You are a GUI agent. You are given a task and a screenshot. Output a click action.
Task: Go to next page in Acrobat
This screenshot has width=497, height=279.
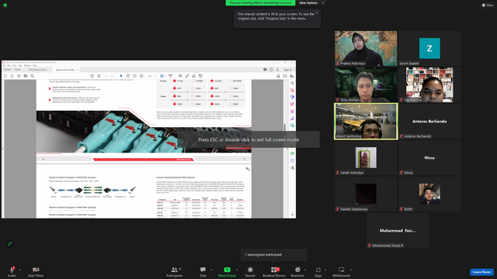click(x=99, y=76)
